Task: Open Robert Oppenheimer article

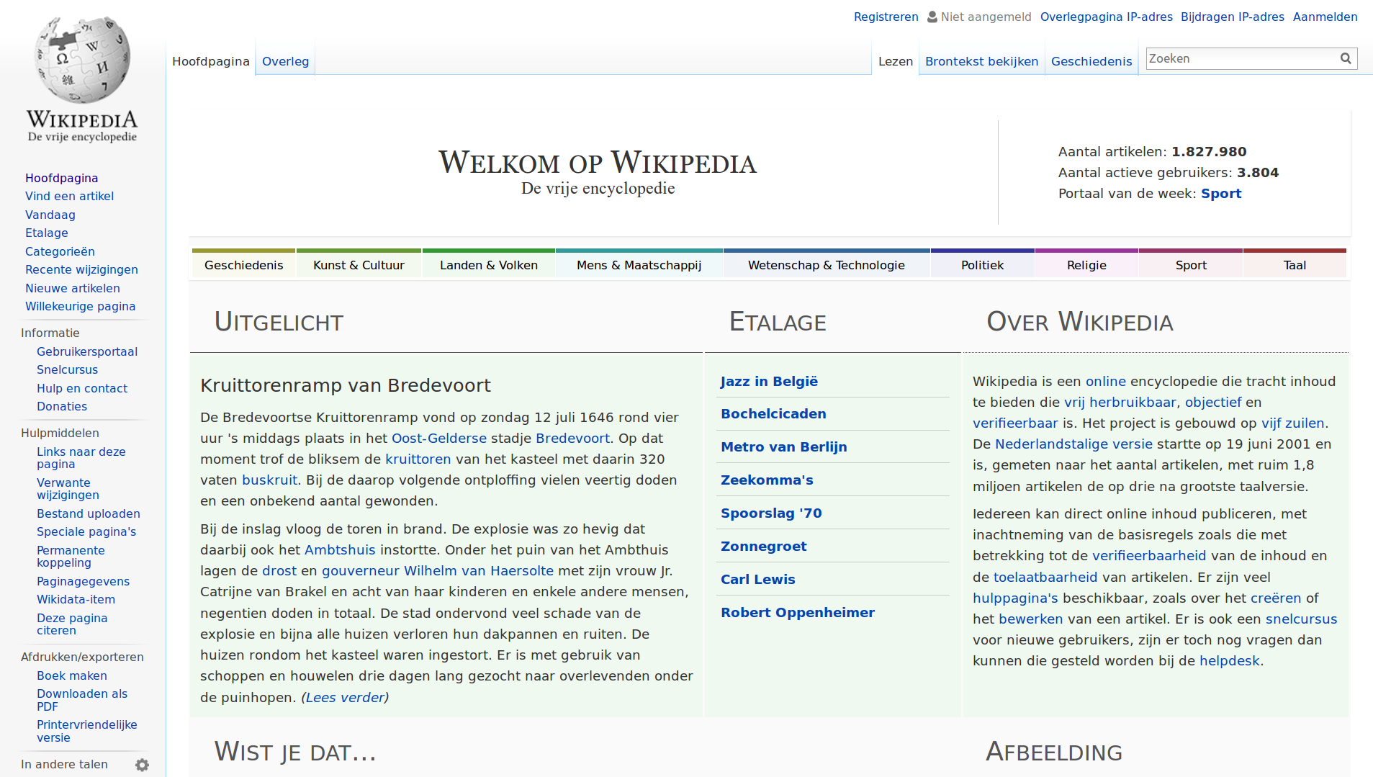Action: 797,612
